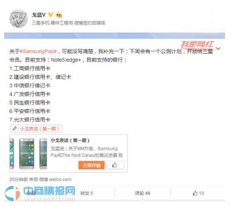Click the 26分钟前 timestamp
Viewport: 232px width, 206px height.
pos(18,179)
